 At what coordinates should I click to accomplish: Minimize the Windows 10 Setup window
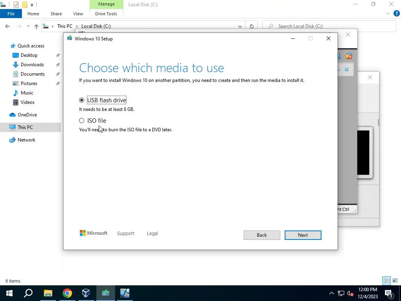[293, 39]
